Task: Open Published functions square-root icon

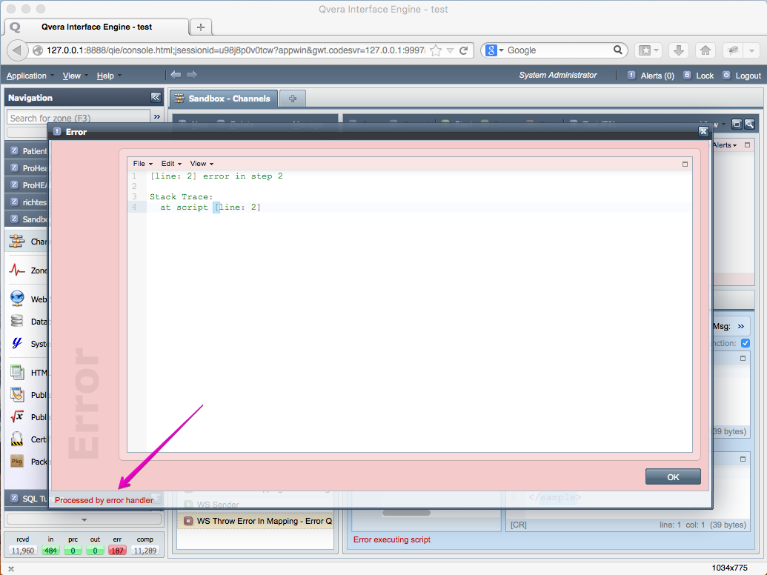Action: point(16,416)
